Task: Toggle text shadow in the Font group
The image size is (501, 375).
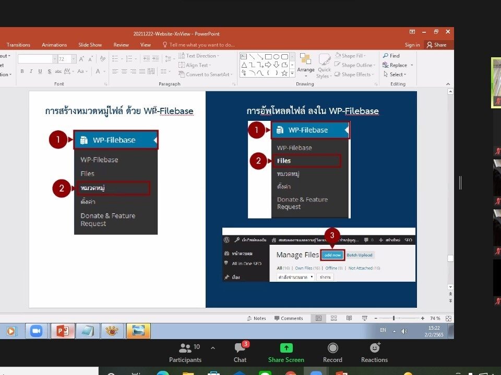Action: point(49,71)
